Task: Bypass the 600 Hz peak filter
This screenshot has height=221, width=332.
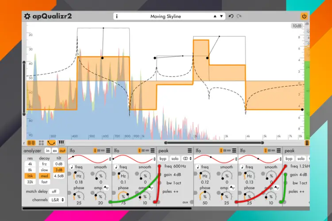Action: (163, 159)
